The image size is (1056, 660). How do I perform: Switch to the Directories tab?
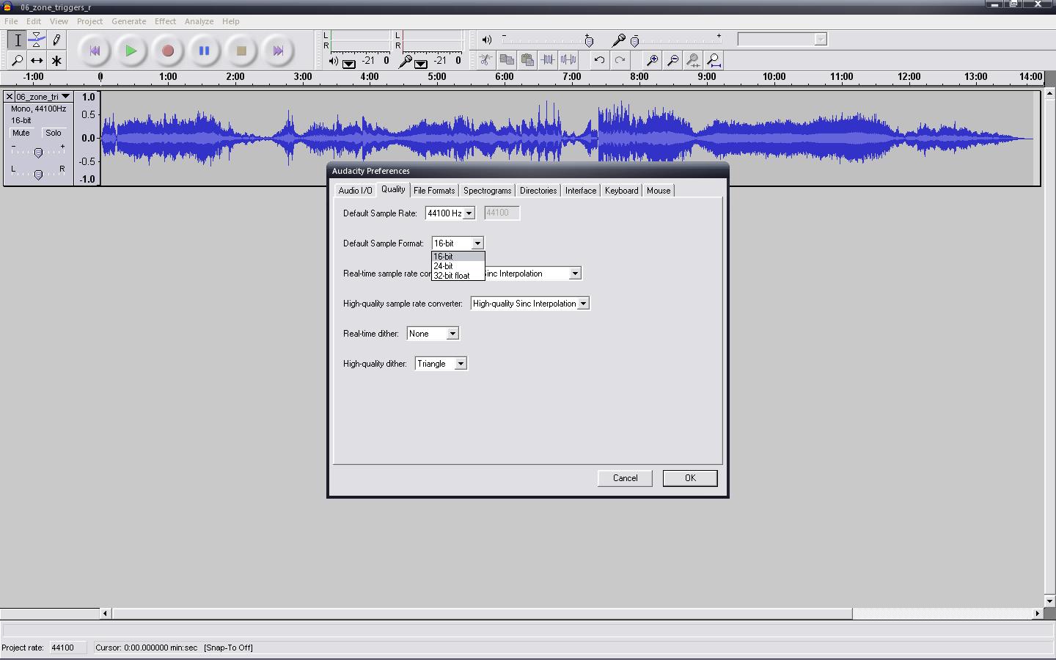coord(538,191)
